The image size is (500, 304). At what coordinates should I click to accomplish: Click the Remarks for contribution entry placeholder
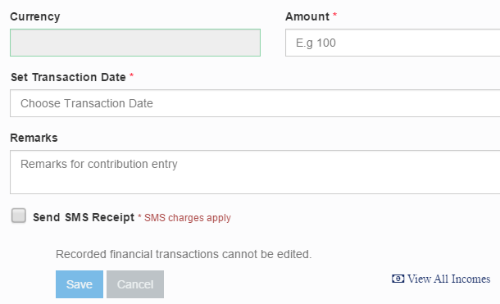99,164
